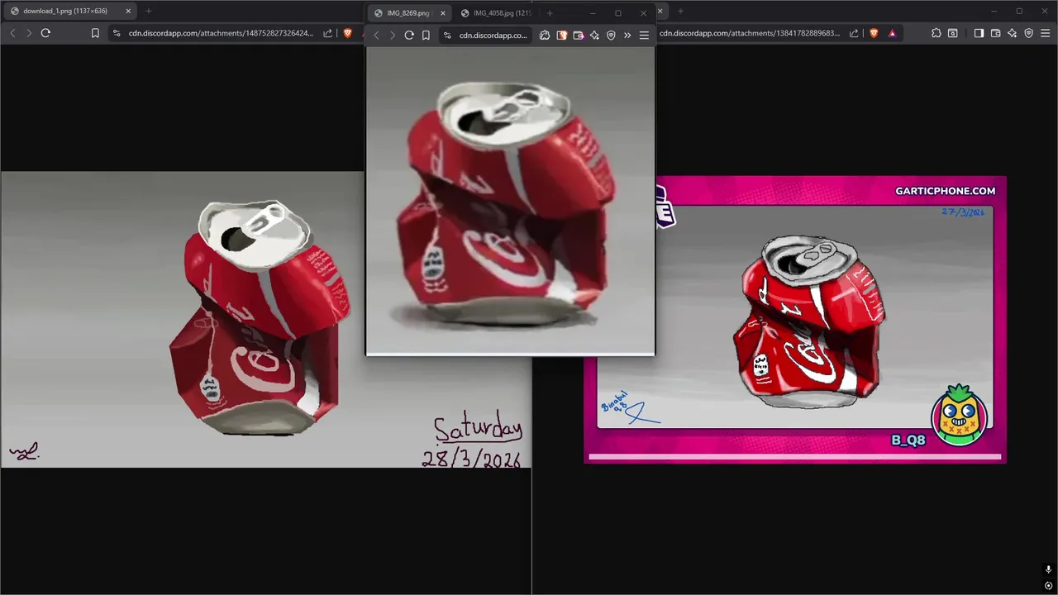Open the hamburger menu in IMG_8269 window
This screenshot has height=595, width=1058.
click(644, 36)
